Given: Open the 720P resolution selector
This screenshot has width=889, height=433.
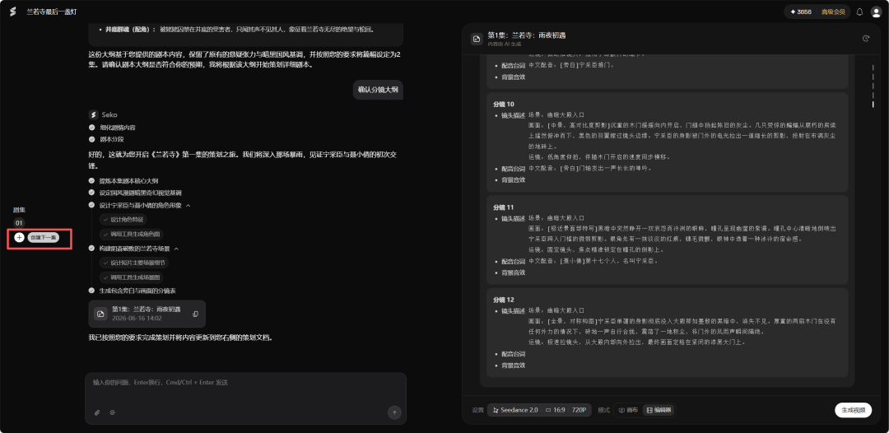Looking at the screenshot, I should point(579,410).
